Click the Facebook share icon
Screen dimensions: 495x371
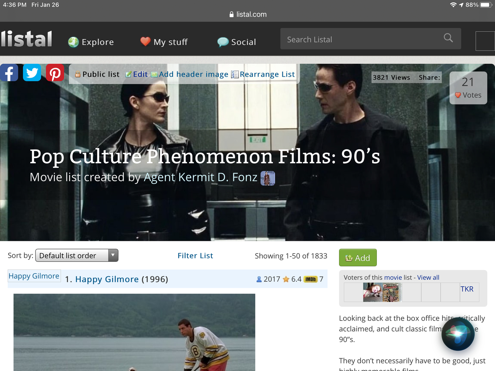(x=9, y=72)
